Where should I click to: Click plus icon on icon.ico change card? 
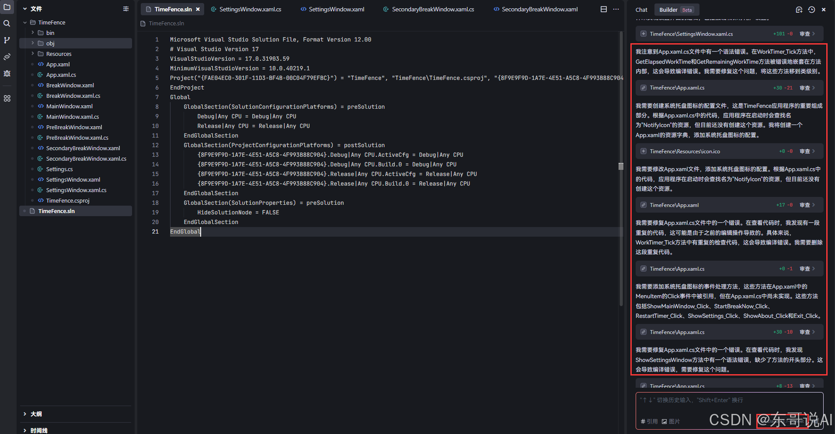[x=644, y=151]
